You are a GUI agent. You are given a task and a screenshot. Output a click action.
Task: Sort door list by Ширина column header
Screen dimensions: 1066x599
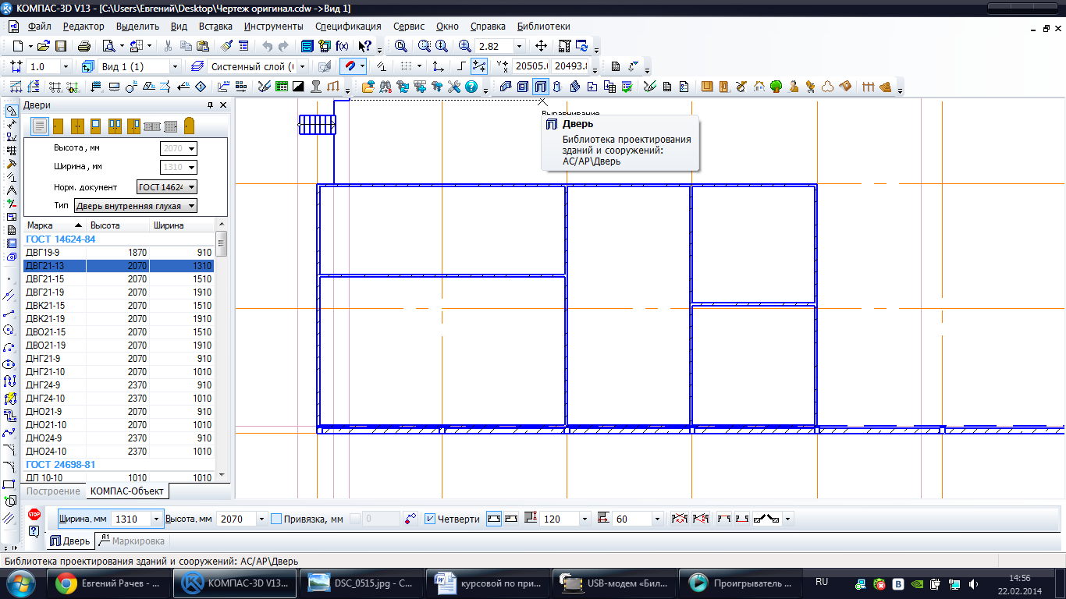(182, 225)
